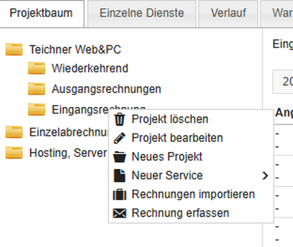The height and width of the screenshot is (247, 293).
Task: Click the pencil icon for Projekt bearbeiten
Action: pyautogui.click(x=119, y=138)
